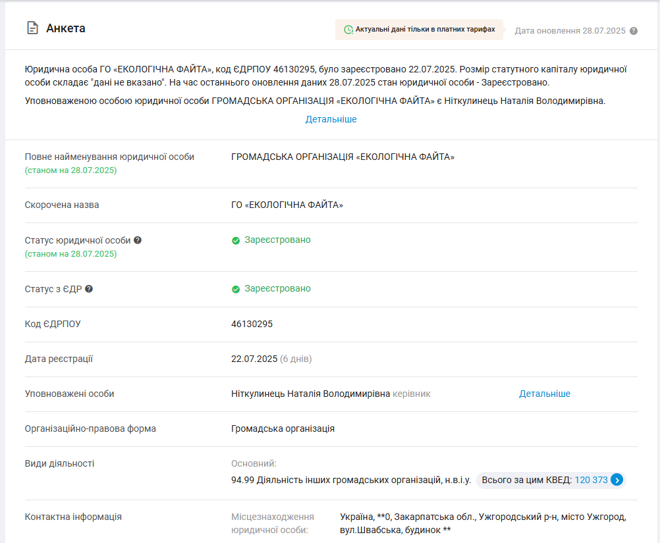Click the Організаційно-правова форма label

(90, 428)
